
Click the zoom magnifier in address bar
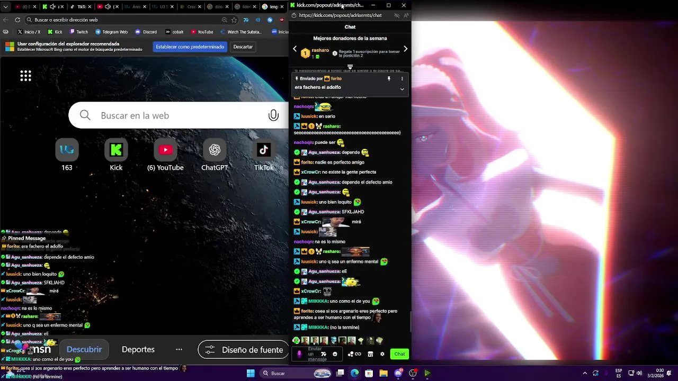225,20
